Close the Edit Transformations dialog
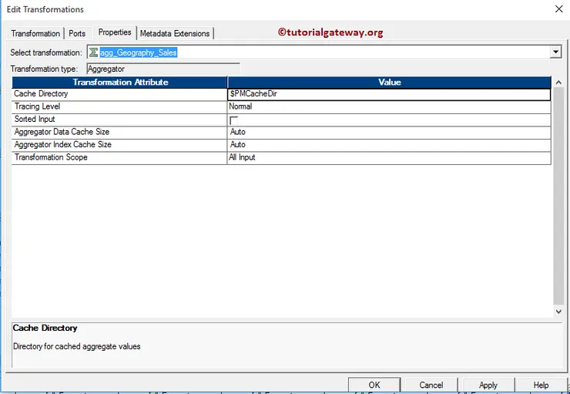Viewport: 570px width, 394px height. pos(558,9)
